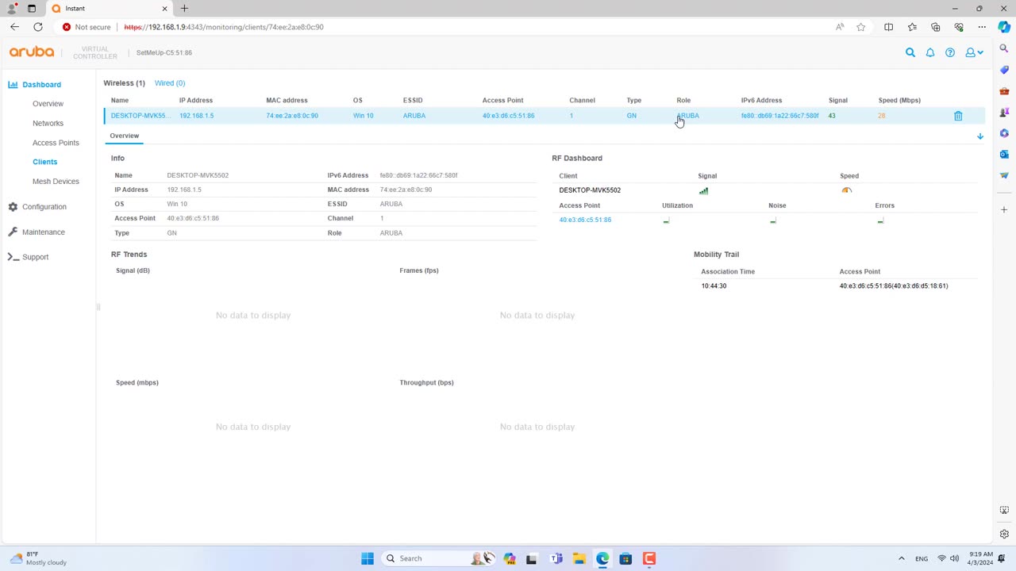Open the user account menu icon

pyautogui.click(x=973, y=52)
